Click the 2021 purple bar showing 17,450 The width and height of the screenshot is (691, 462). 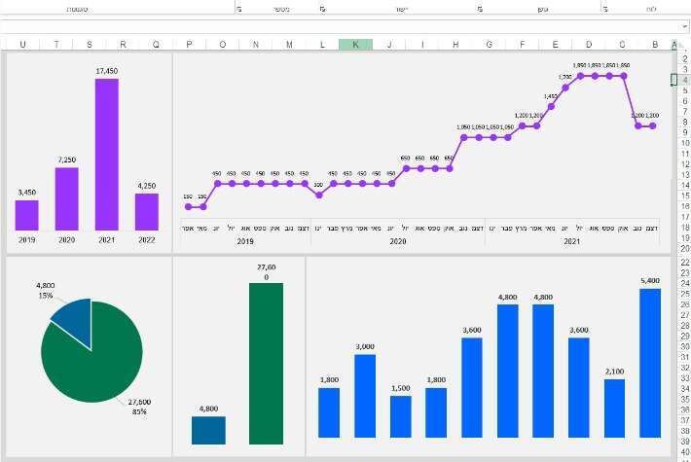click(106, 154)
